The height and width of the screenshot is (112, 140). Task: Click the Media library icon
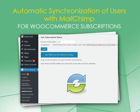click(22, 53)
